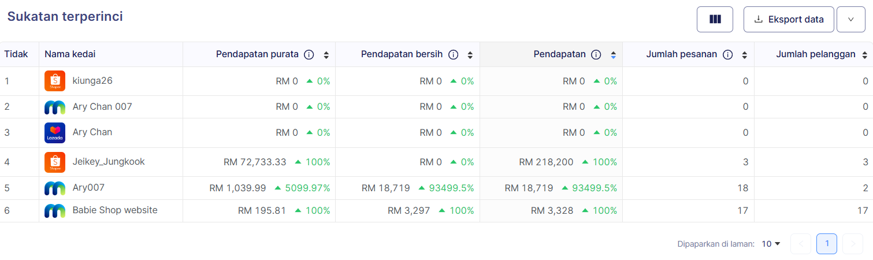873x260 pixels.
Task: Click the next page arrow
Action: [x=853, y=244]
